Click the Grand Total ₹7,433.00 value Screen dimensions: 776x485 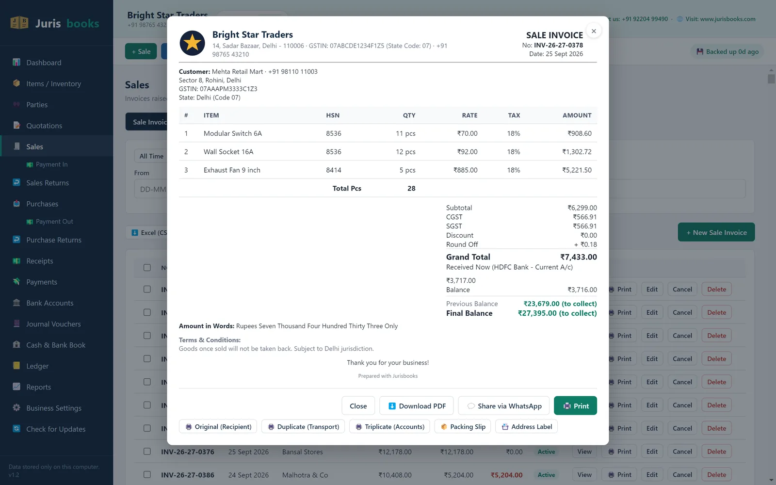[579, 257]
